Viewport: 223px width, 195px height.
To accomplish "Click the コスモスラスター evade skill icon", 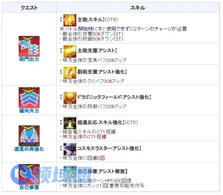I will [70, 149].
